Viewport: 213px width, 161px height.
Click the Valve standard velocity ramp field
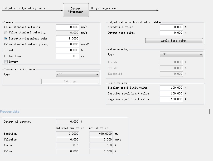pos(67,44)
